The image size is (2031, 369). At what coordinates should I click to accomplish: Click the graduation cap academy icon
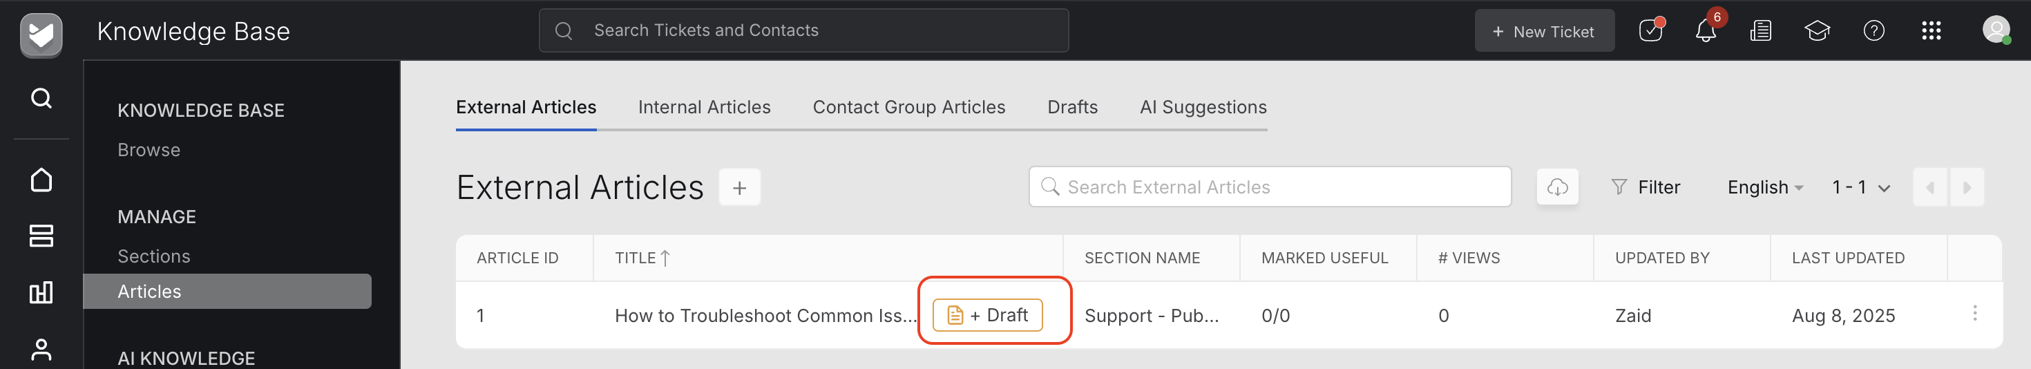[x=1817, y=30]
